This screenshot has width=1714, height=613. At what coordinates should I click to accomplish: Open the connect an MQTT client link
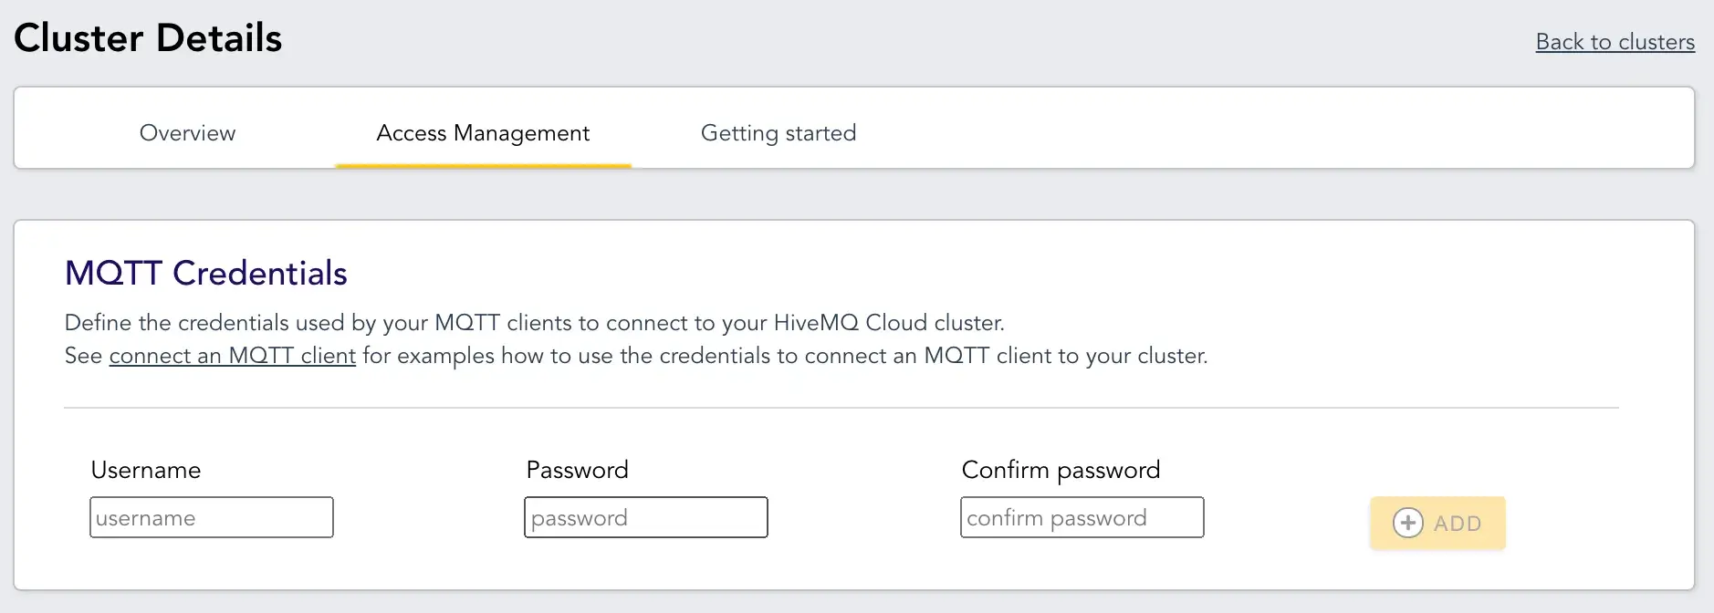(232, 356)
